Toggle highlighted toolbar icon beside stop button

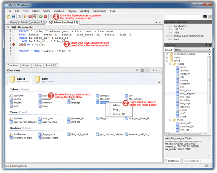(x=35, y=16)
